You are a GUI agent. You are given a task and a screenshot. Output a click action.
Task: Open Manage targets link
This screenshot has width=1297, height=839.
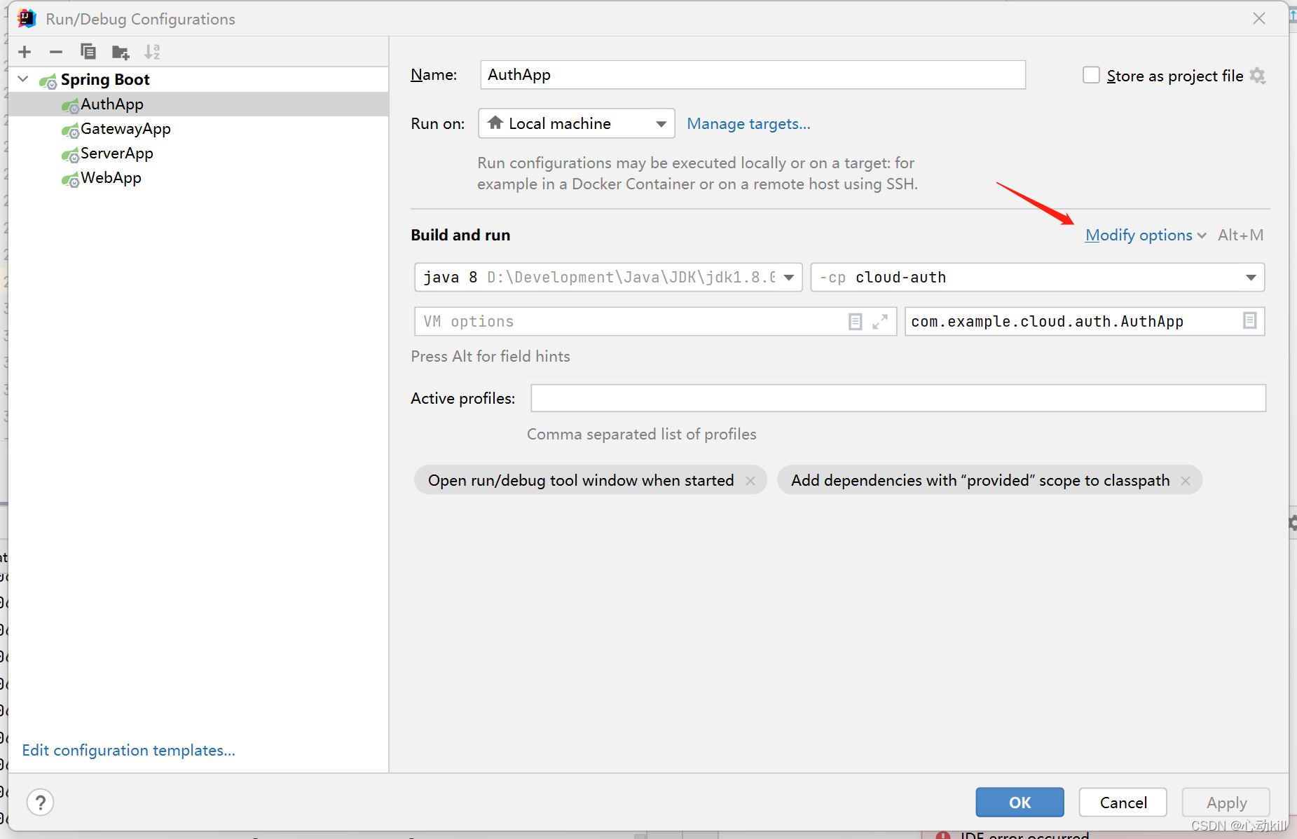pos(748,124)
